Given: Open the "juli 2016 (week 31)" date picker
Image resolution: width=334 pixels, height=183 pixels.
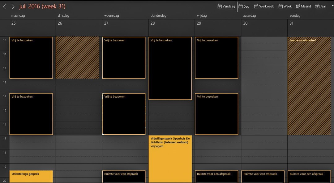Looking at the screenshot, I should (42, 6).
